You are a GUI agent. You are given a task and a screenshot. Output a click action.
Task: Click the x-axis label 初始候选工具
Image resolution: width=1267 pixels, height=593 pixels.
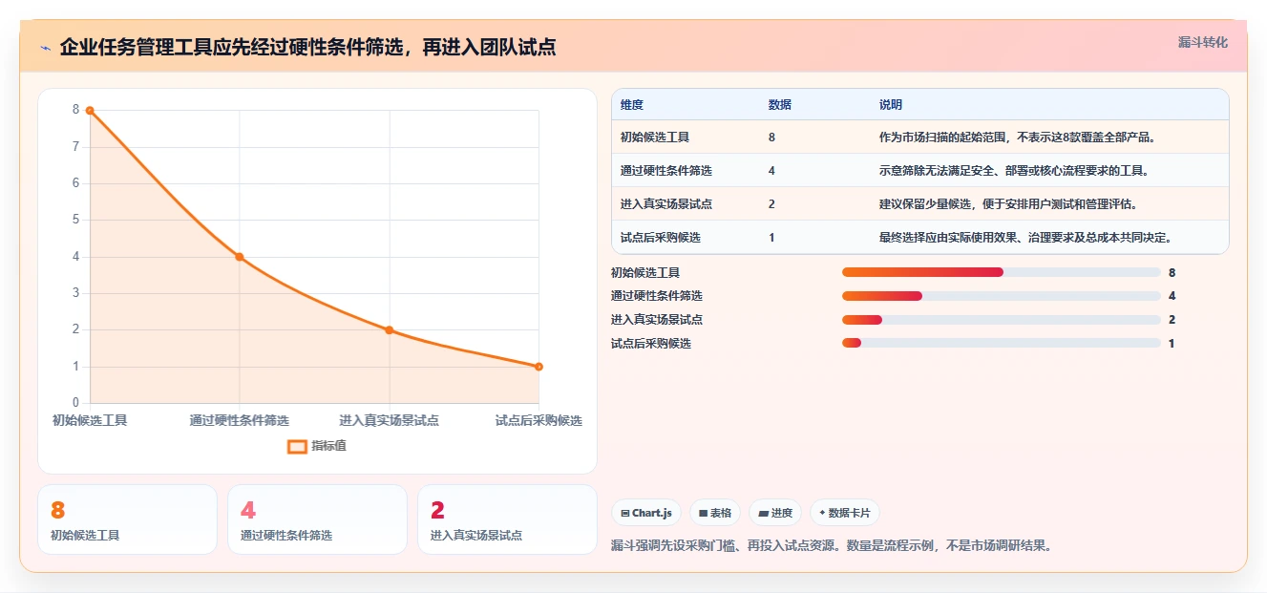90,420
